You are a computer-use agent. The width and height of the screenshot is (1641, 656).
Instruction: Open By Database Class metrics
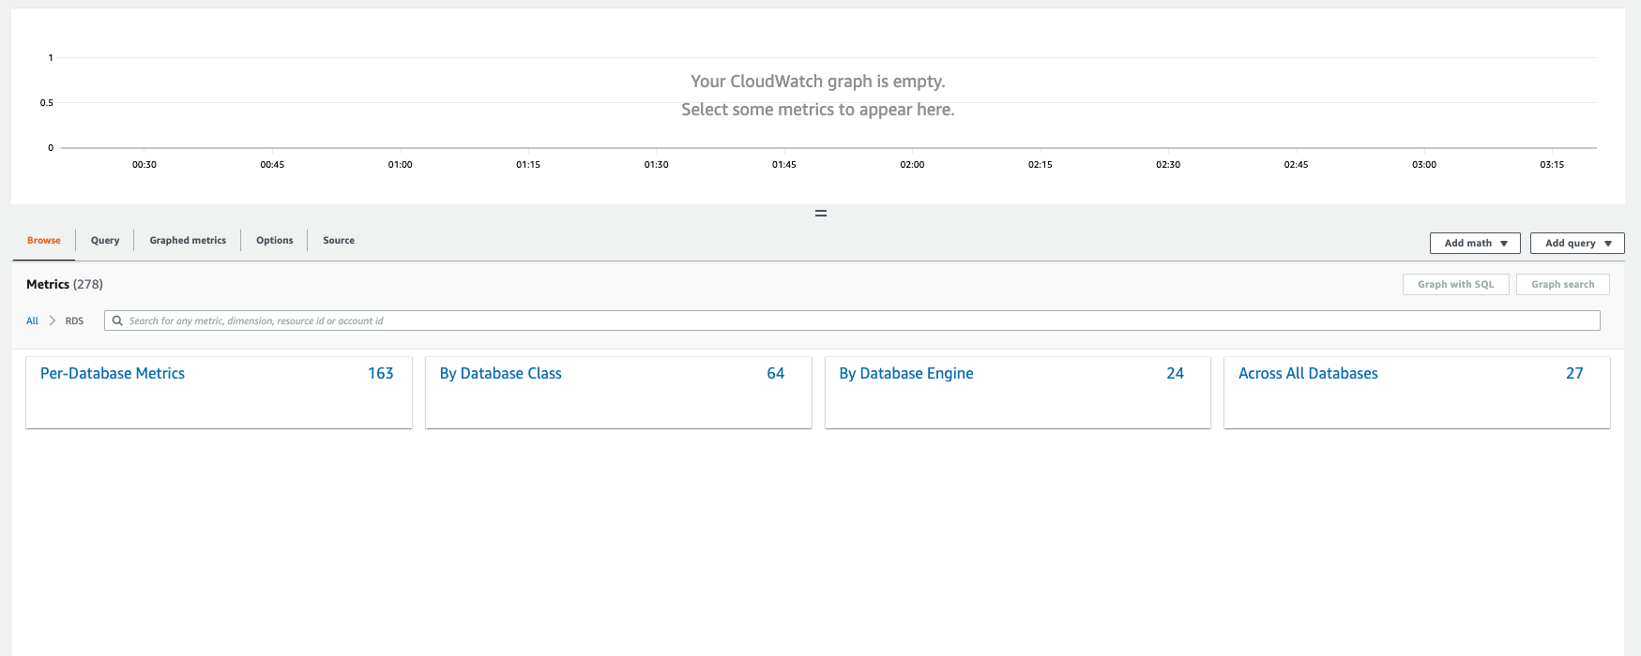click(501, 373)
